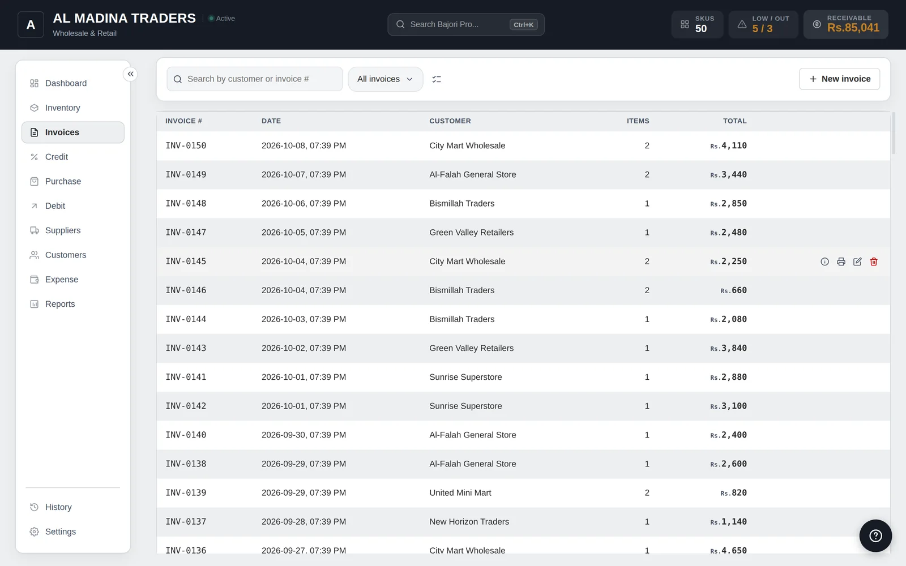906x566 pixels.
Task: Open info details for INV-0145
Action: point(824,261)
